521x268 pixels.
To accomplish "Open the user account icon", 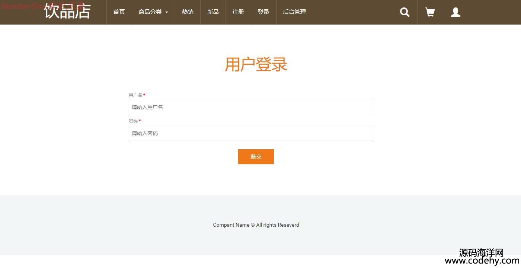I will tap(456, 12).
